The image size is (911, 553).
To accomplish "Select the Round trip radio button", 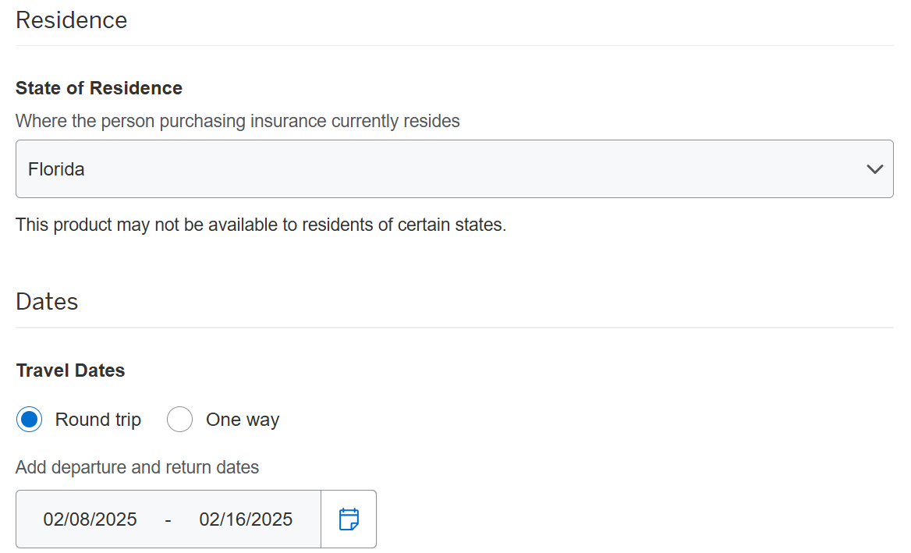I will point(28,419).
